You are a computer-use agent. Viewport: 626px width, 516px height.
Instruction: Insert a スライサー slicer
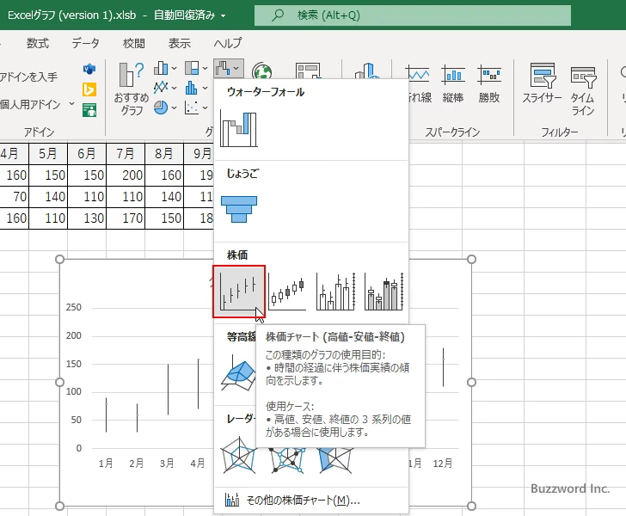click(x=542, y=87)
